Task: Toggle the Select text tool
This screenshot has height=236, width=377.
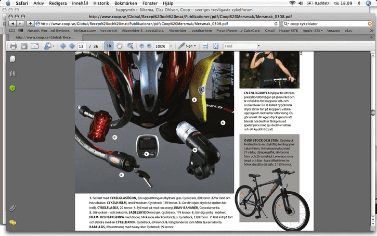Action: click(x=109, y=46)
